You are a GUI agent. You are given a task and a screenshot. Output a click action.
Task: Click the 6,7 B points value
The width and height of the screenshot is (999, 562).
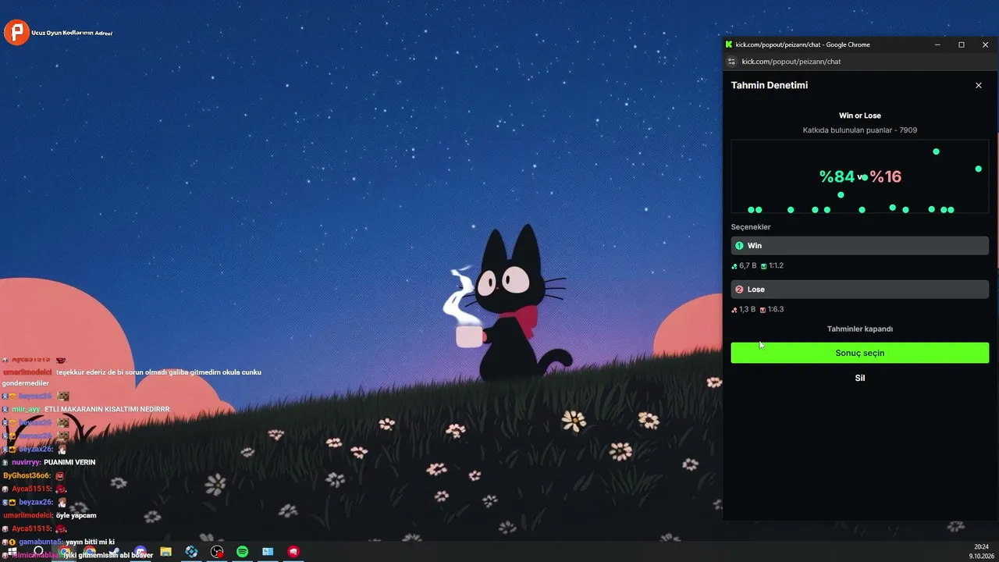[x=748, y=266]
